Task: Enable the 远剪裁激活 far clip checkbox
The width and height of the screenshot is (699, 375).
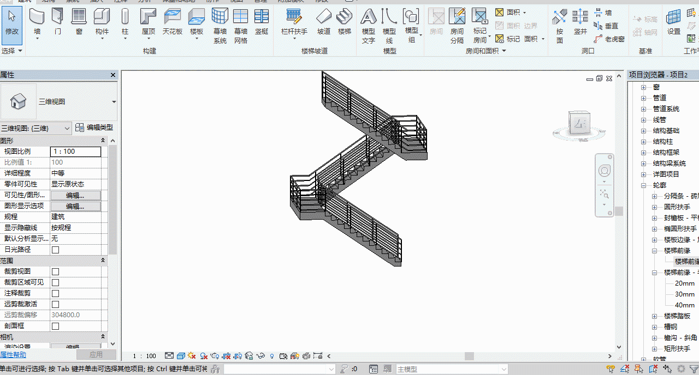Action: [55, 304]
